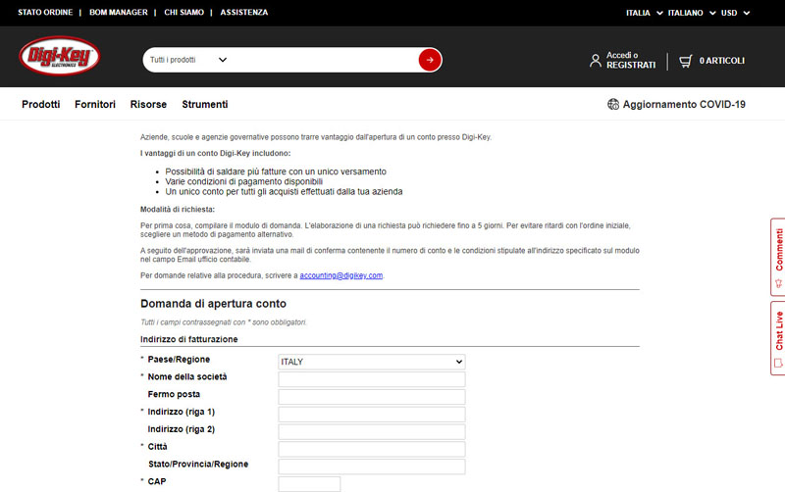Open the Fornitori menu
This screenshot has width=785, height=492.
click(95, 104)
